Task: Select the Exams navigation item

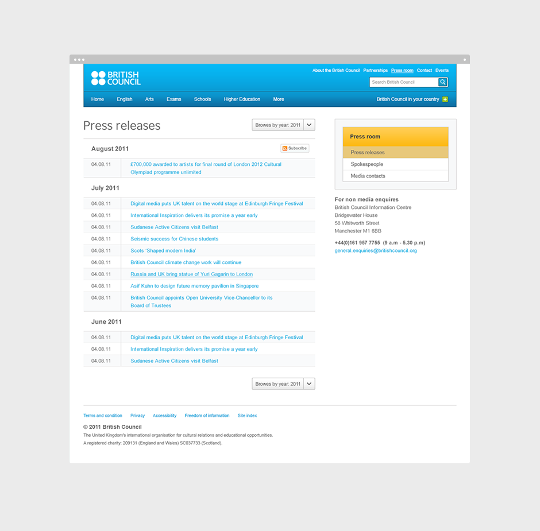Action: 173,99
